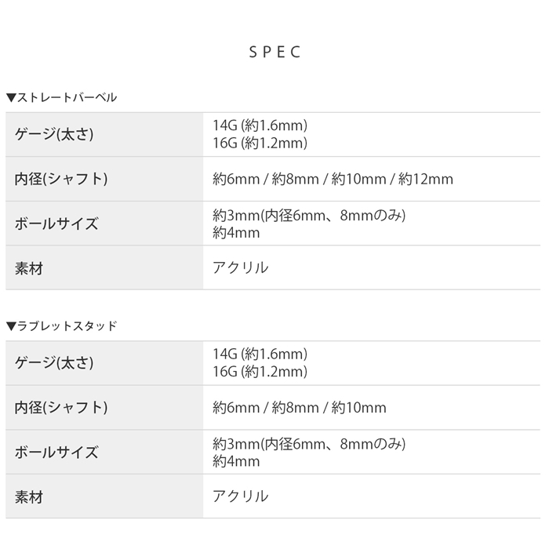This screenshot has height=549, width=549.
Task: Click 約10mm shaft value under ラブレットスタッド
Action: (x=359, y=408)
